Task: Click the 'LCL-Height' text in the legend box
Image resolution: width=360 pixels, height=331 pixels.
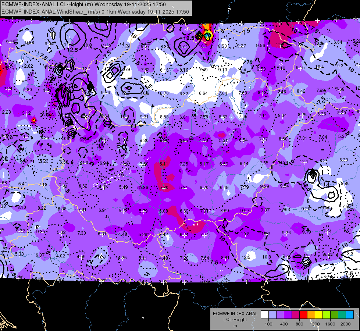Action: point(235,320)
